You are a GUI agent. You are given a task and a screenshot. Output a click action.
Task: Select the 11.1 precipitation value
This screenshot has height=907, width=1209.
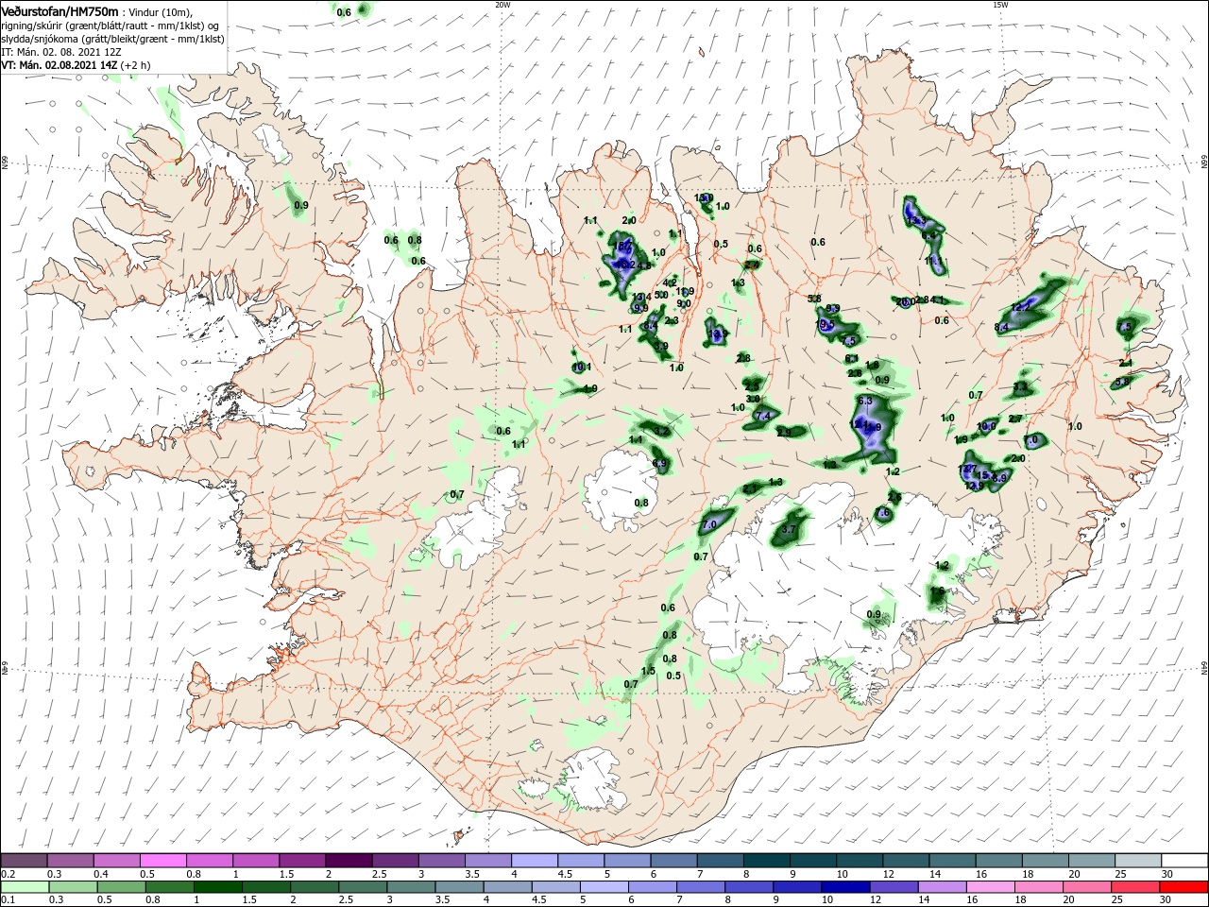click(x=933, y=261)
